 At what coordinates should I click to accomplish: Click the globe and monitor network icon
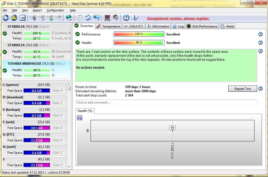pos(97,17)
